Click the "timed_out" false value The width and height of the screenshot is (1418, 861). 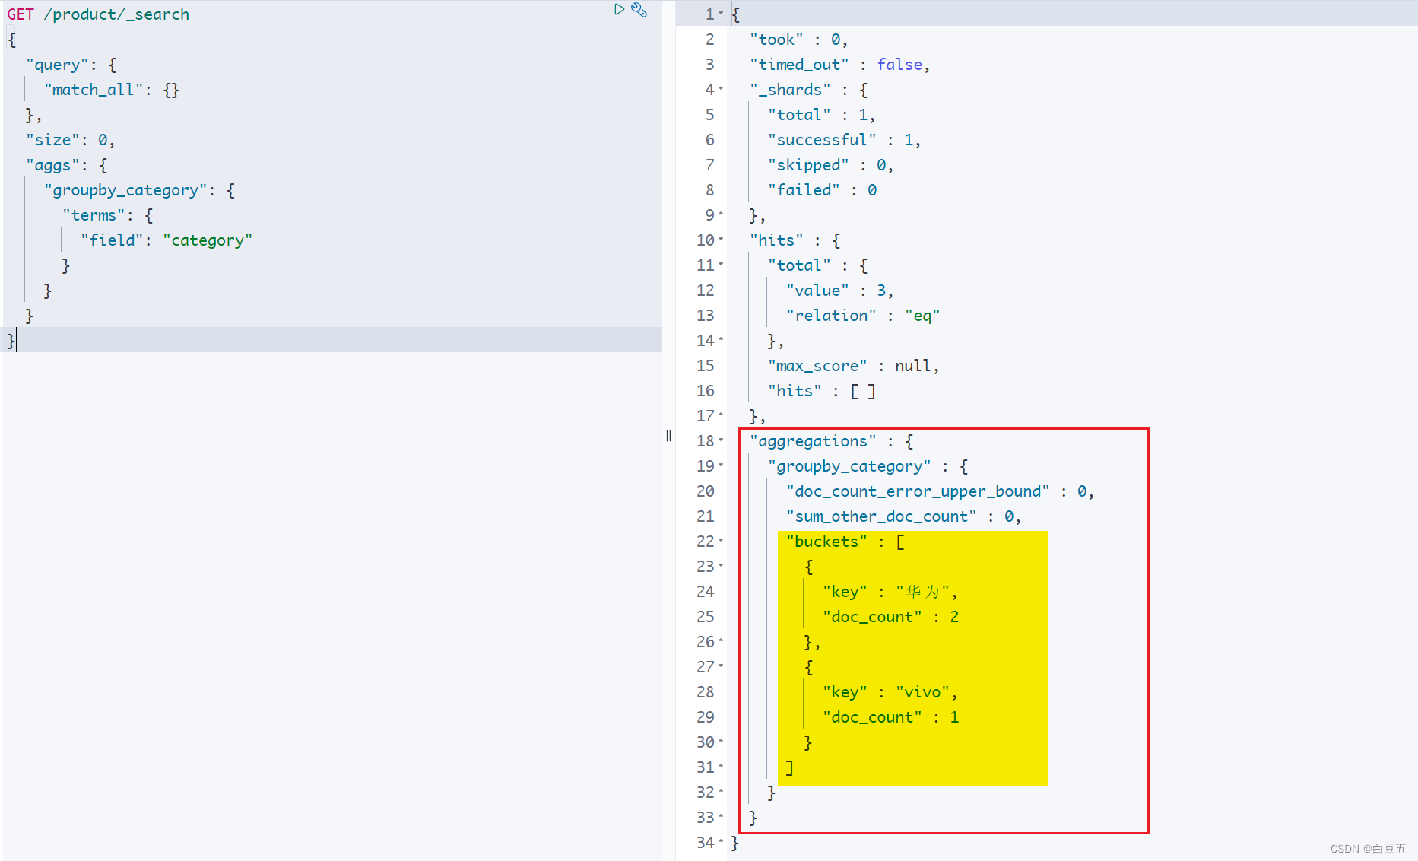[x=899, y=65]
